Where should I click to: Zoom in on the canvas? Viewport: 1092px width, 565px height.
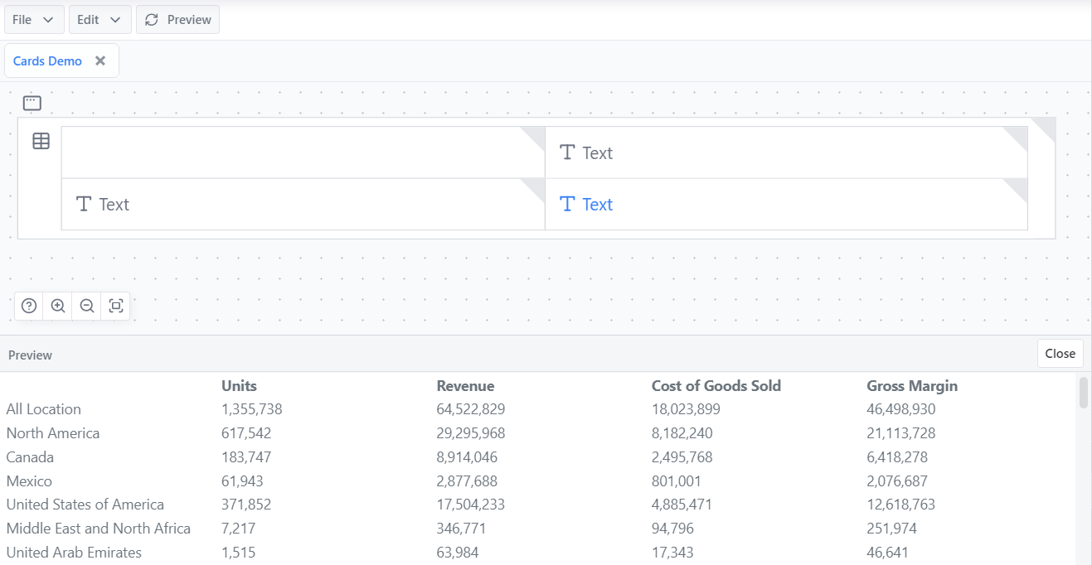point(58,306)
